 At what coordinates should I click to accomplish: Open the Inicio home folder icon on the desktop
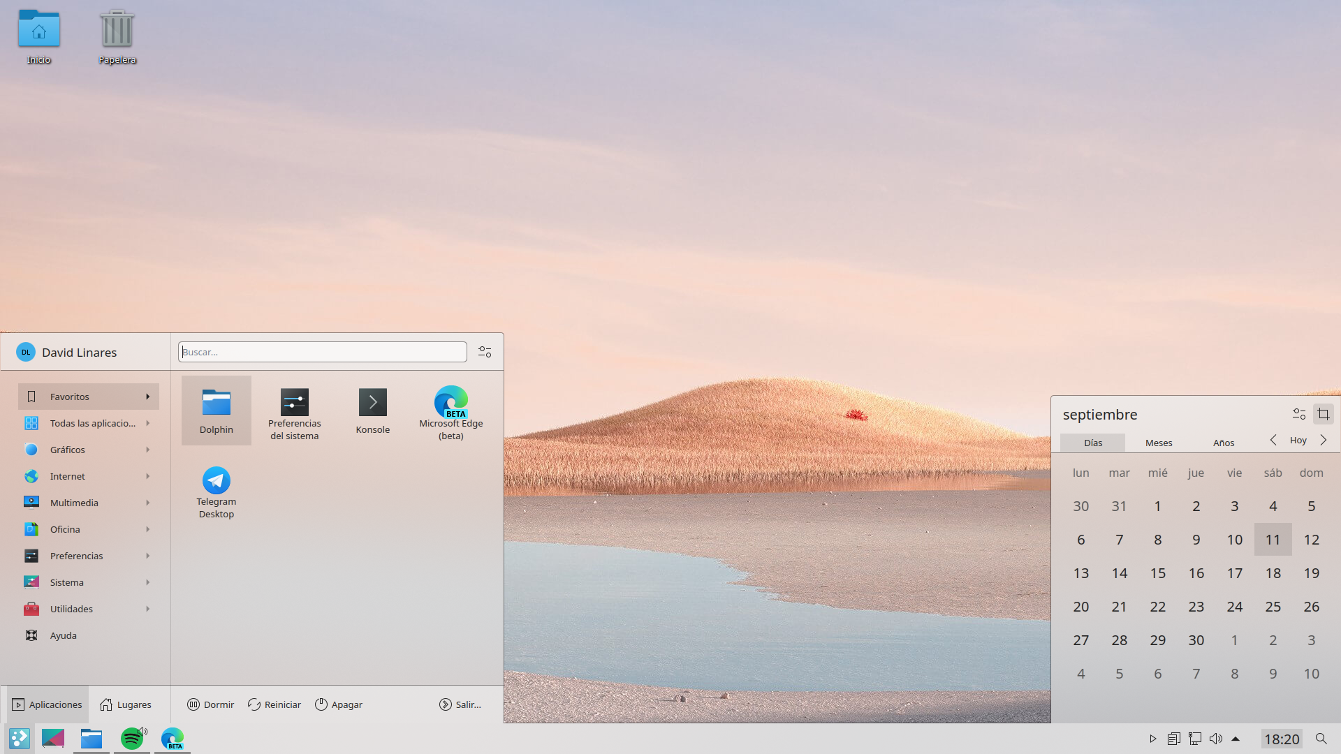[x=39, y=37]
